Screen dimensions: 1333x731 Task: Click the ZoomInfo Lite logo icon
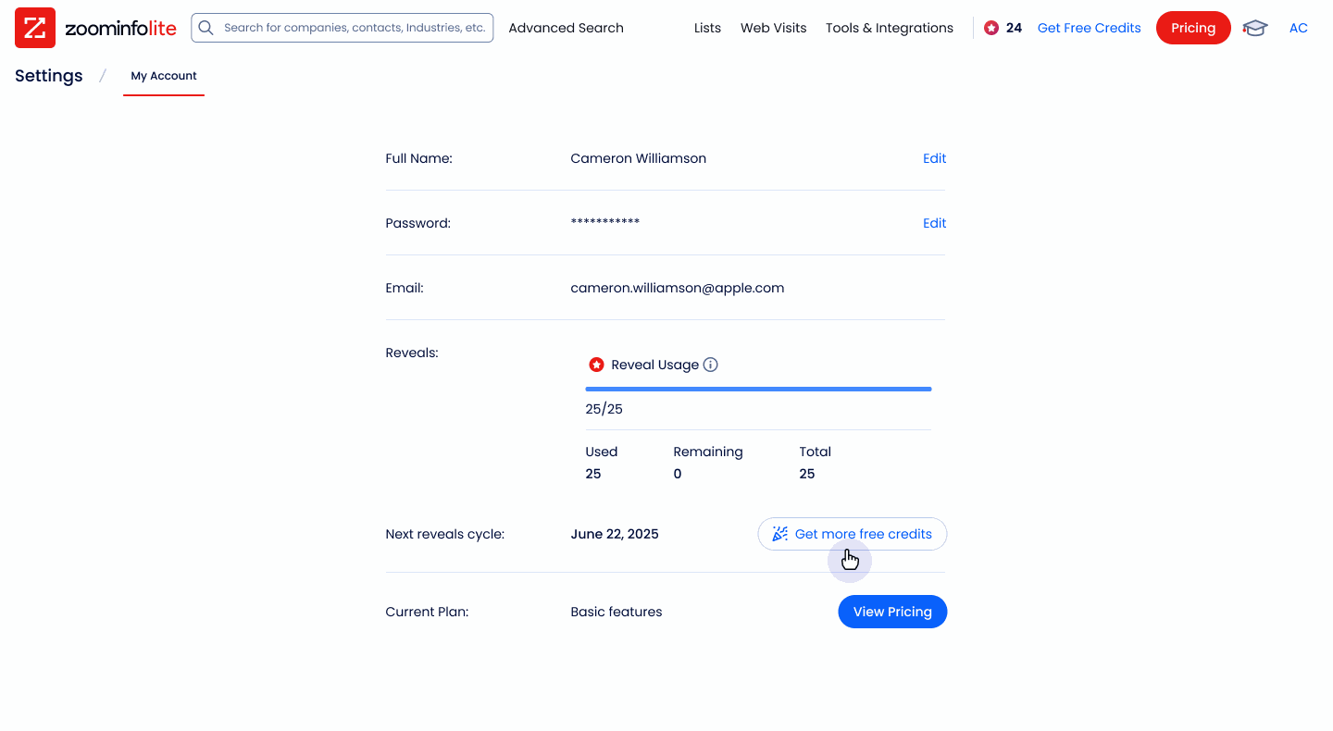coord(35,28)
